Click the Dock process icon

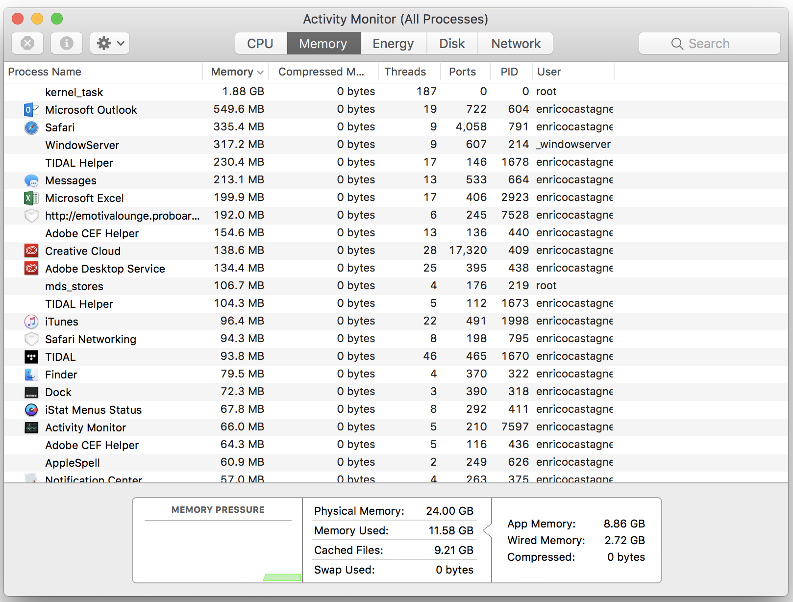pyautogui.click(x=31, y=392)
